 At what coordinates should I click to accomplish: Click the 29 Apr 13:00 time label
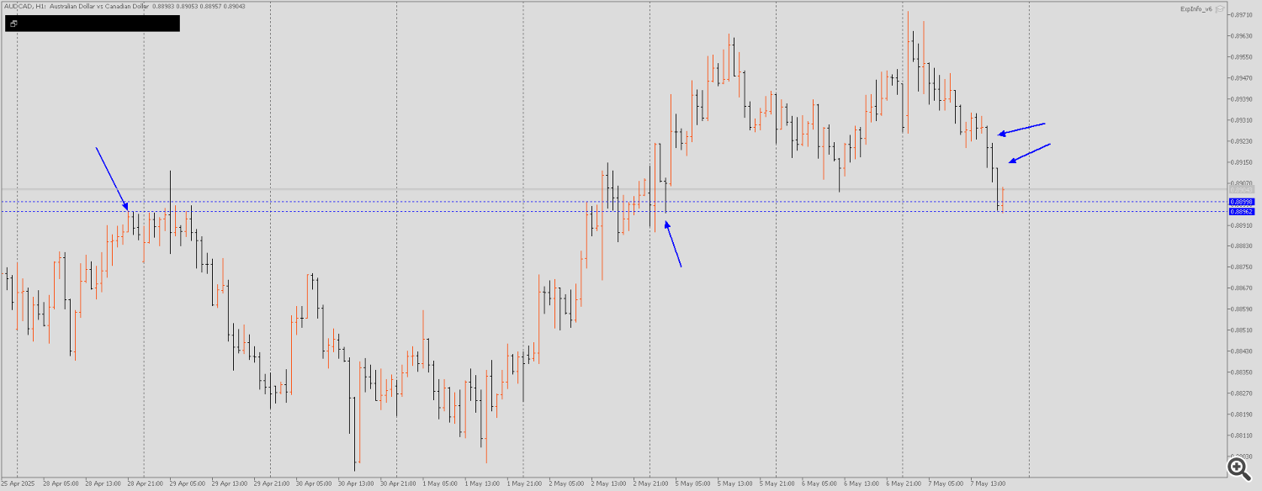pyautogui.click(x=229, y=484)
